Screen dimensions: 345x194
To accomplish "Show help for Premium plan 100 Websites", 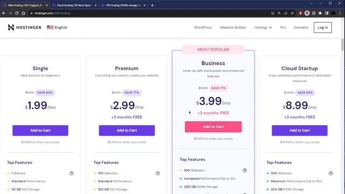I will coord(158,174).
